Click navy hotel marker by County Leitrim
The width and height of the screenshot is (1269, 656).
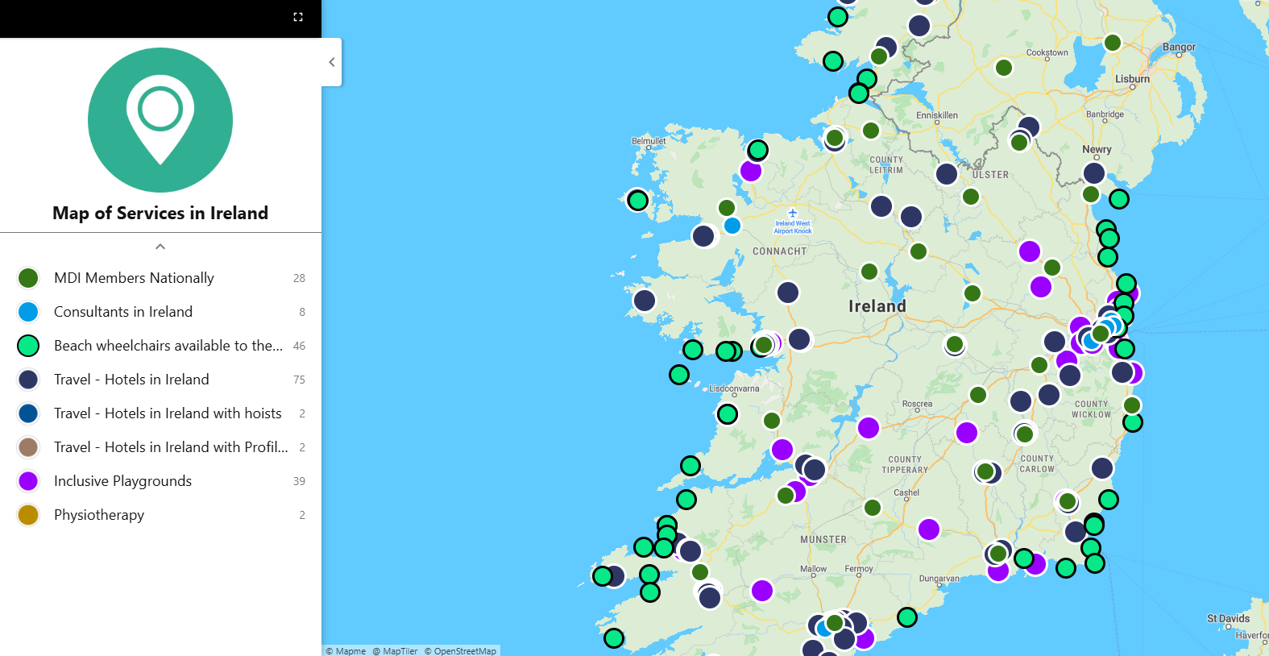pos(881,206)
